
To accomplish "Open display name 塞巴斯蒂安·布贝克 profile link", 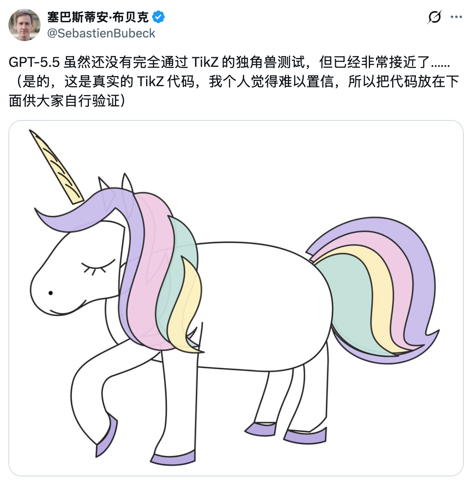I will (x=98, y=17).
